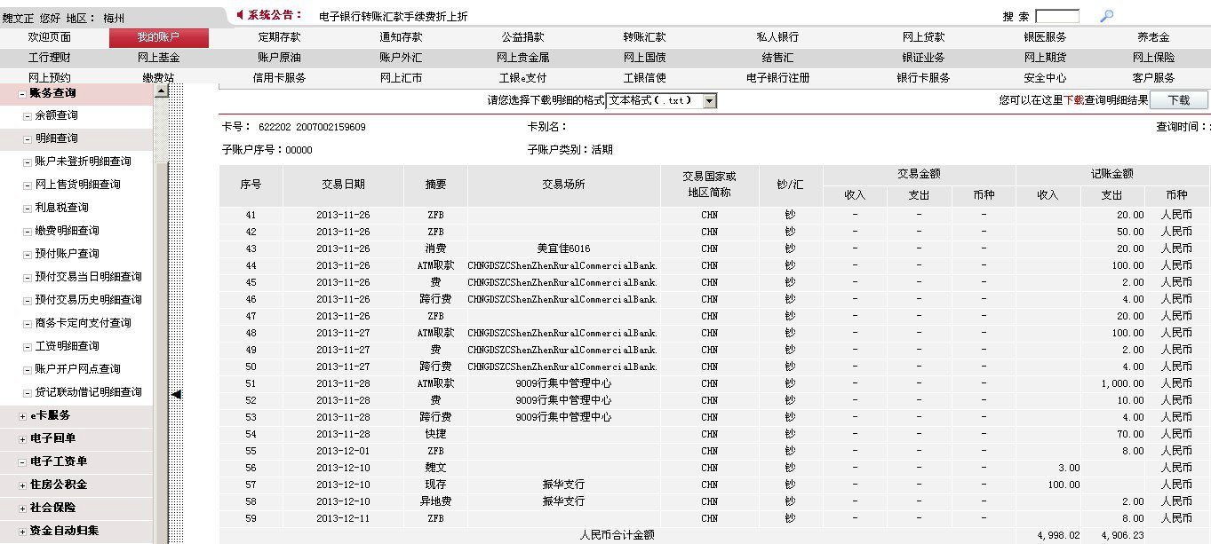1211x544 pixels.
Task: Go to the 转账汇款 menu
Action: point(644,37)
